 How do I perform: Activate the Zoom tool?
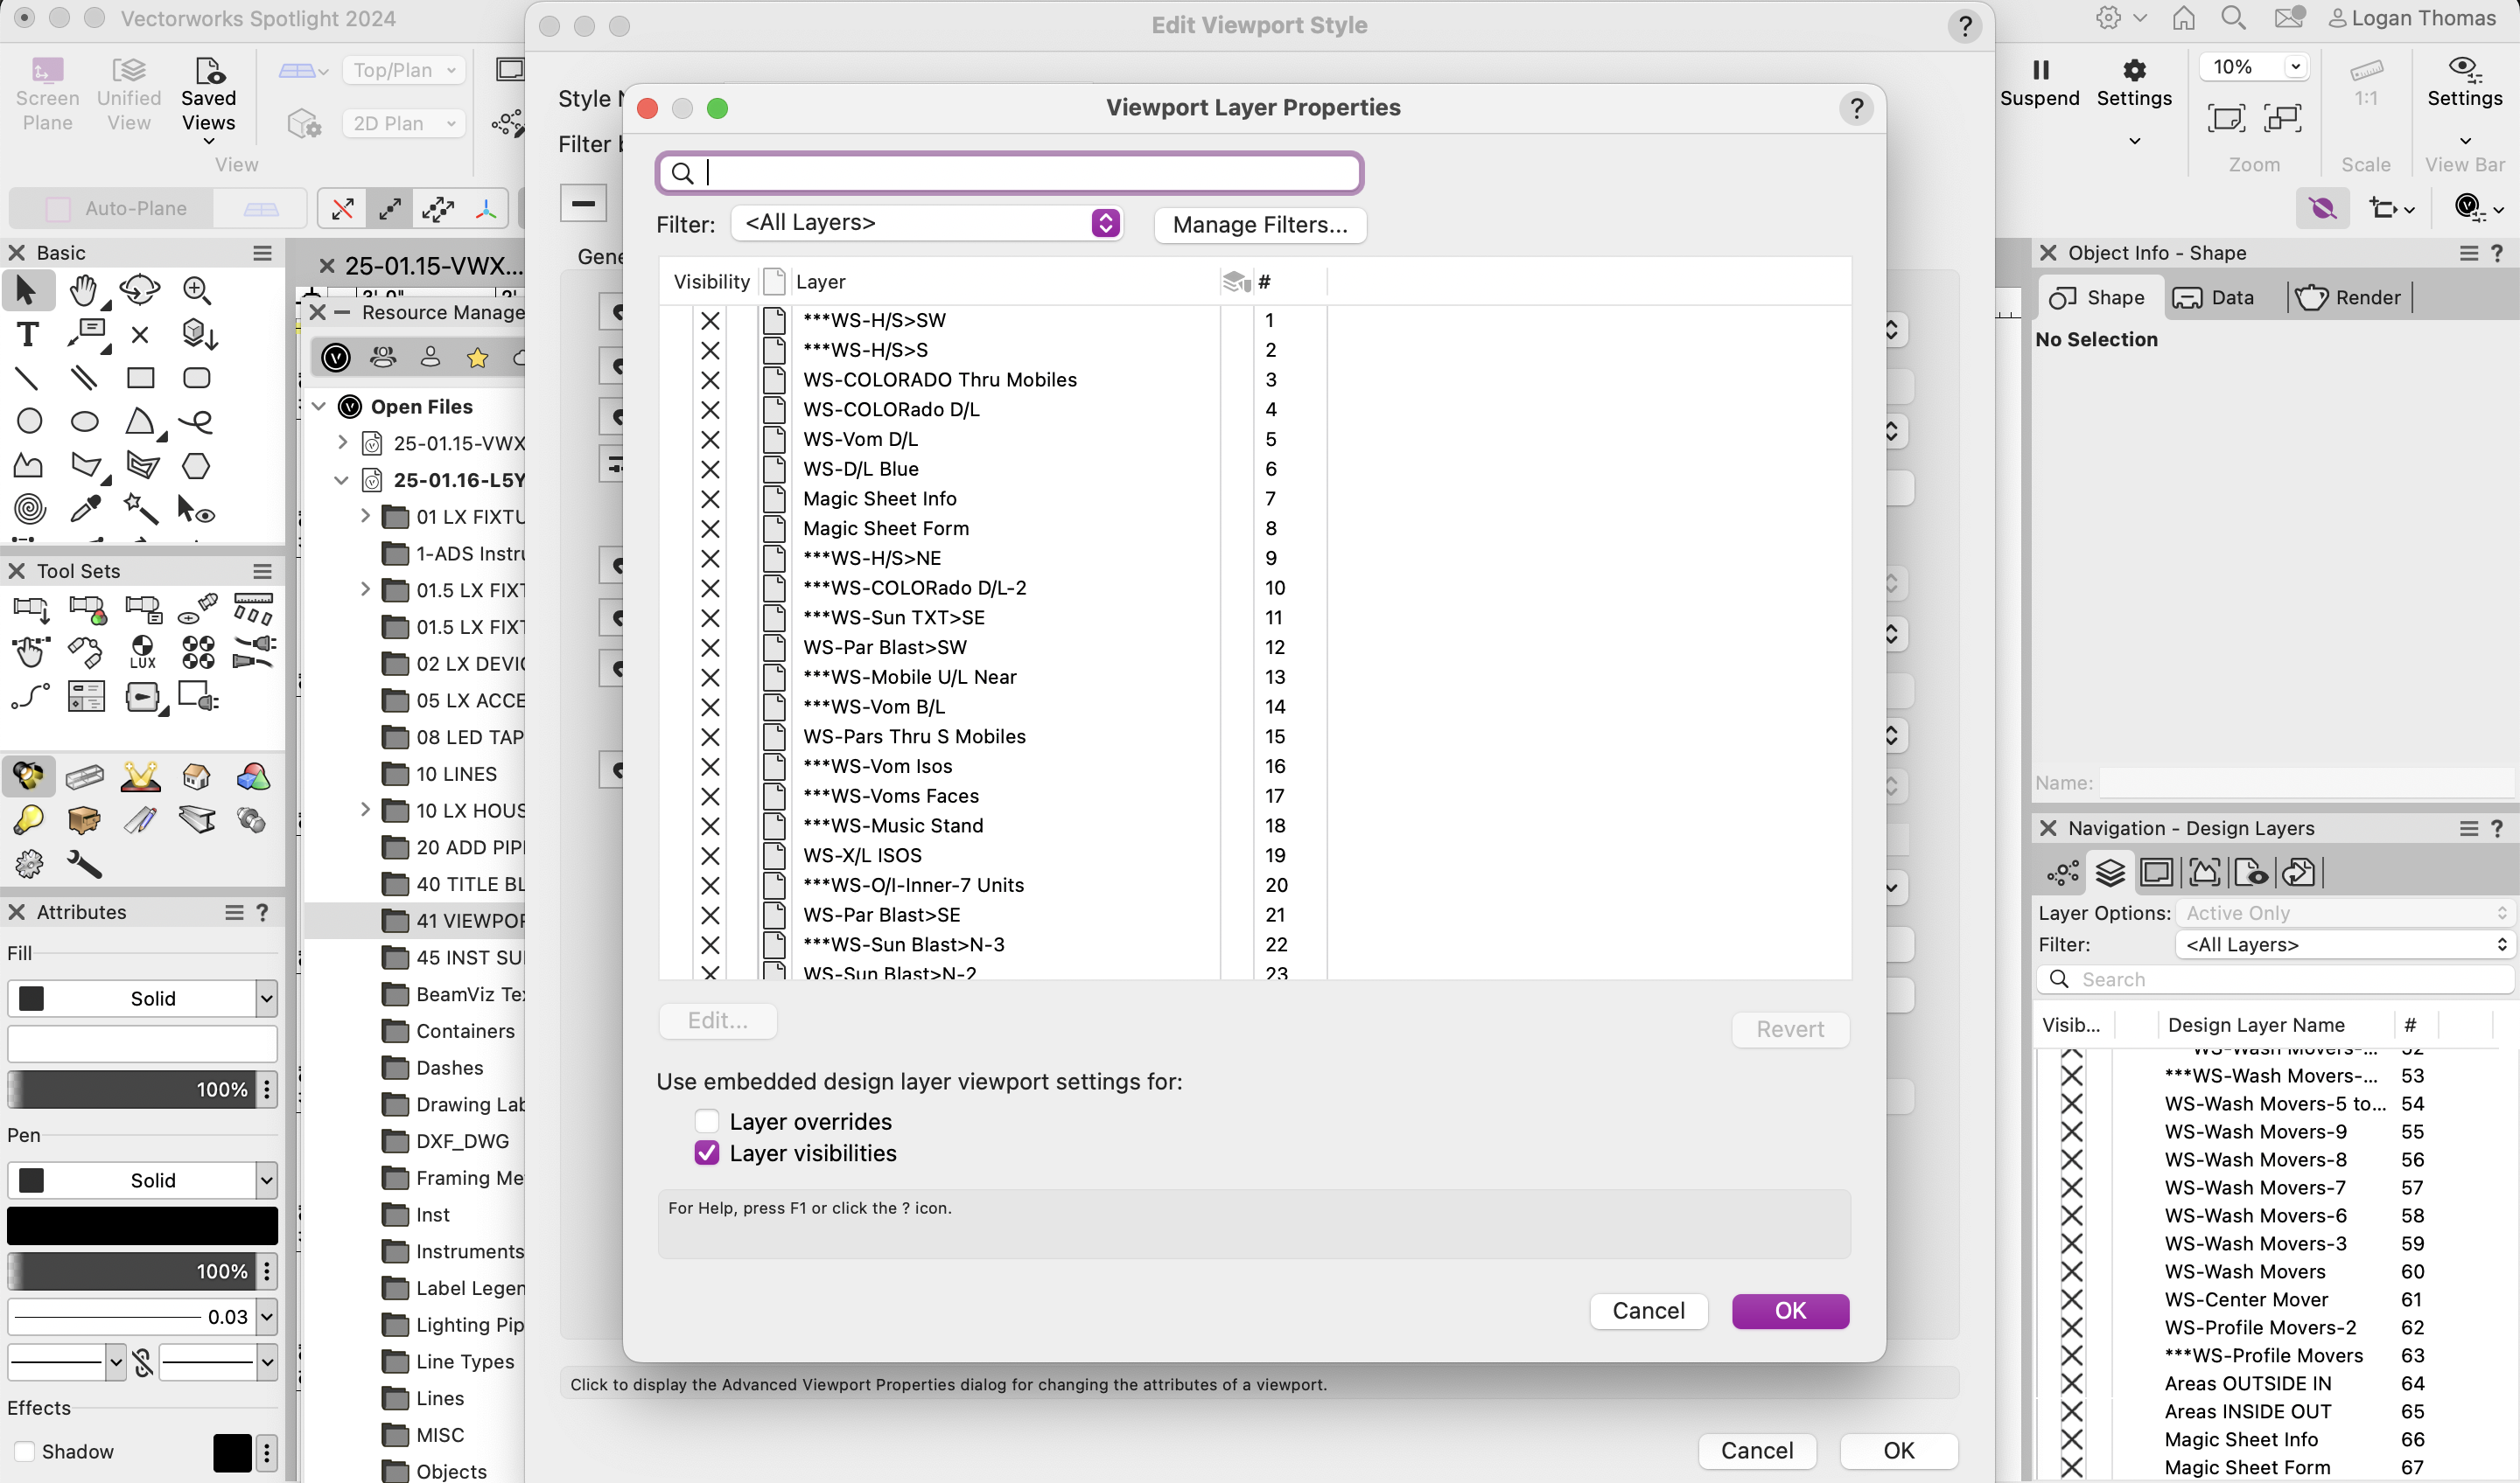pos(196,289)
